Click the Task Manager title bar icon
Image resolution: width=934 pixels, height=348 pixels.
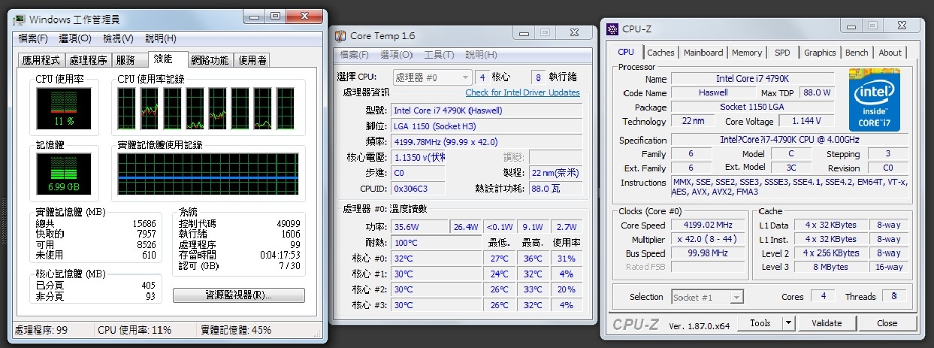20,20
